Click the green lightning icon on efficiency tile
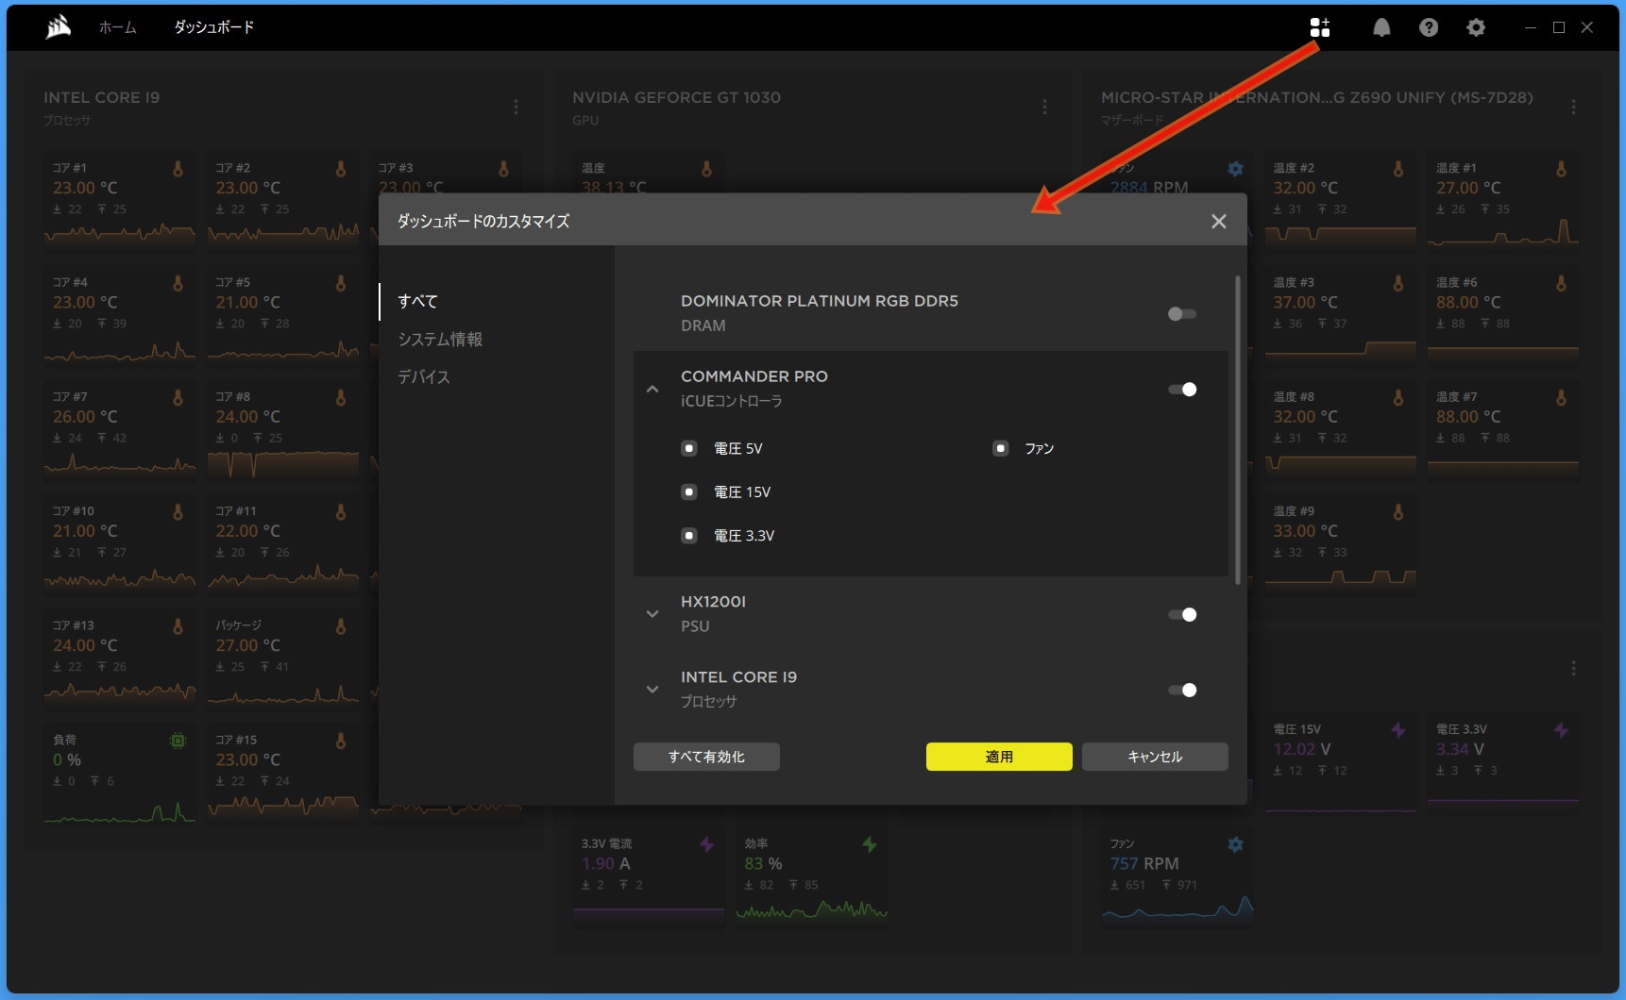The image size is (1626, 1000). (x=870, y=844)
